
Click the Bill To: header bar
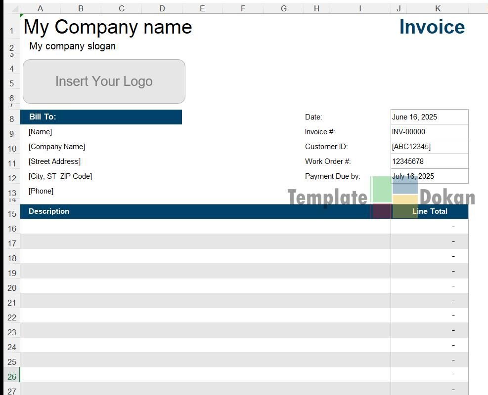[x=101, y=117]
